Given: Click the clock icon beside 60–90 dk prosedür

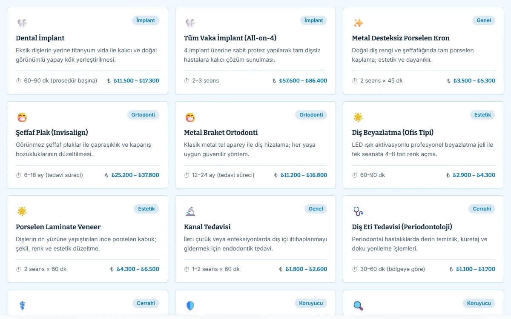Looking at the screenshot, I should 19,80.
